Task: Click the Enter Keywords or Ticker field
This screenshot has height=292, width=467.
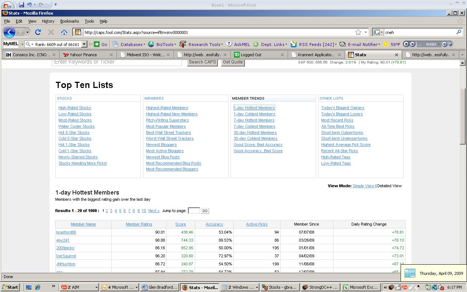Action: pos(117,62)
